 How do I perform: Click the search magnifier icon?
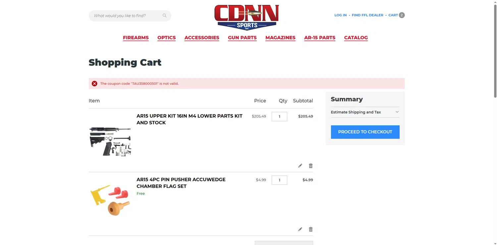click(164, 16)
